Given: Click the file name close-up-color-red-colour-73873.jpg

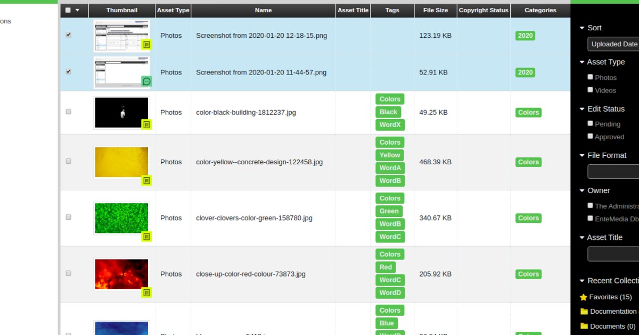Looking at the screenshot, I should pyautogui.click(x=251, y=274).
